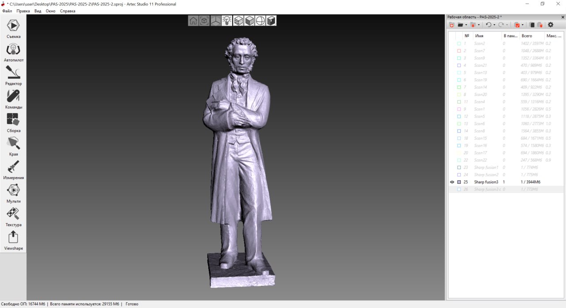566x308 pixels.
Task: Fit model to view with bounding-cube icon
Action: [204, 21]
